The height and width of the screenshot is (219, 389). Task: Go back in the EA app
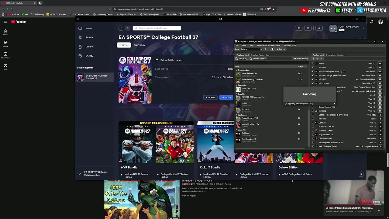click(121, 28)
